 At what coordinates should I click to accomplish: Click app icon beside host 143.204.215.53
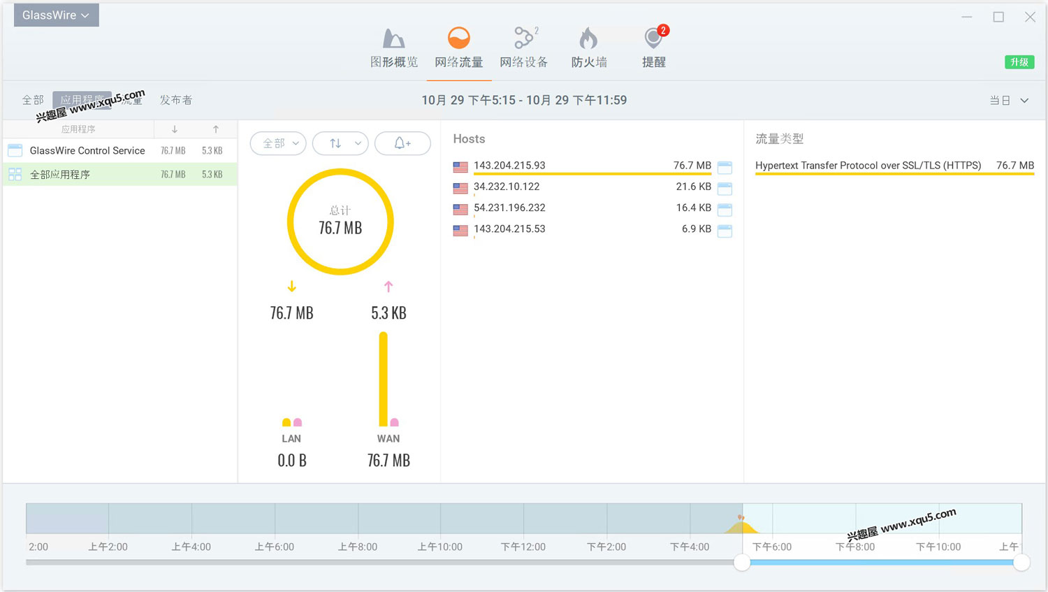pos(725,230)
